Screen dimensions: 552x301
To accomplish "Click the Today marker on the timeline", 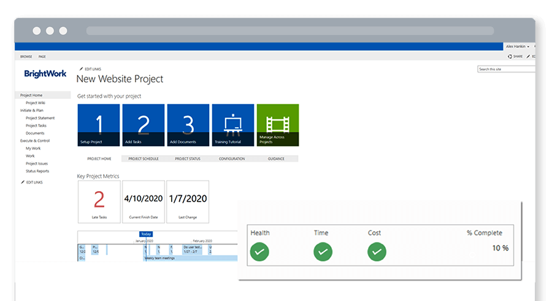I will pos(145,234).
